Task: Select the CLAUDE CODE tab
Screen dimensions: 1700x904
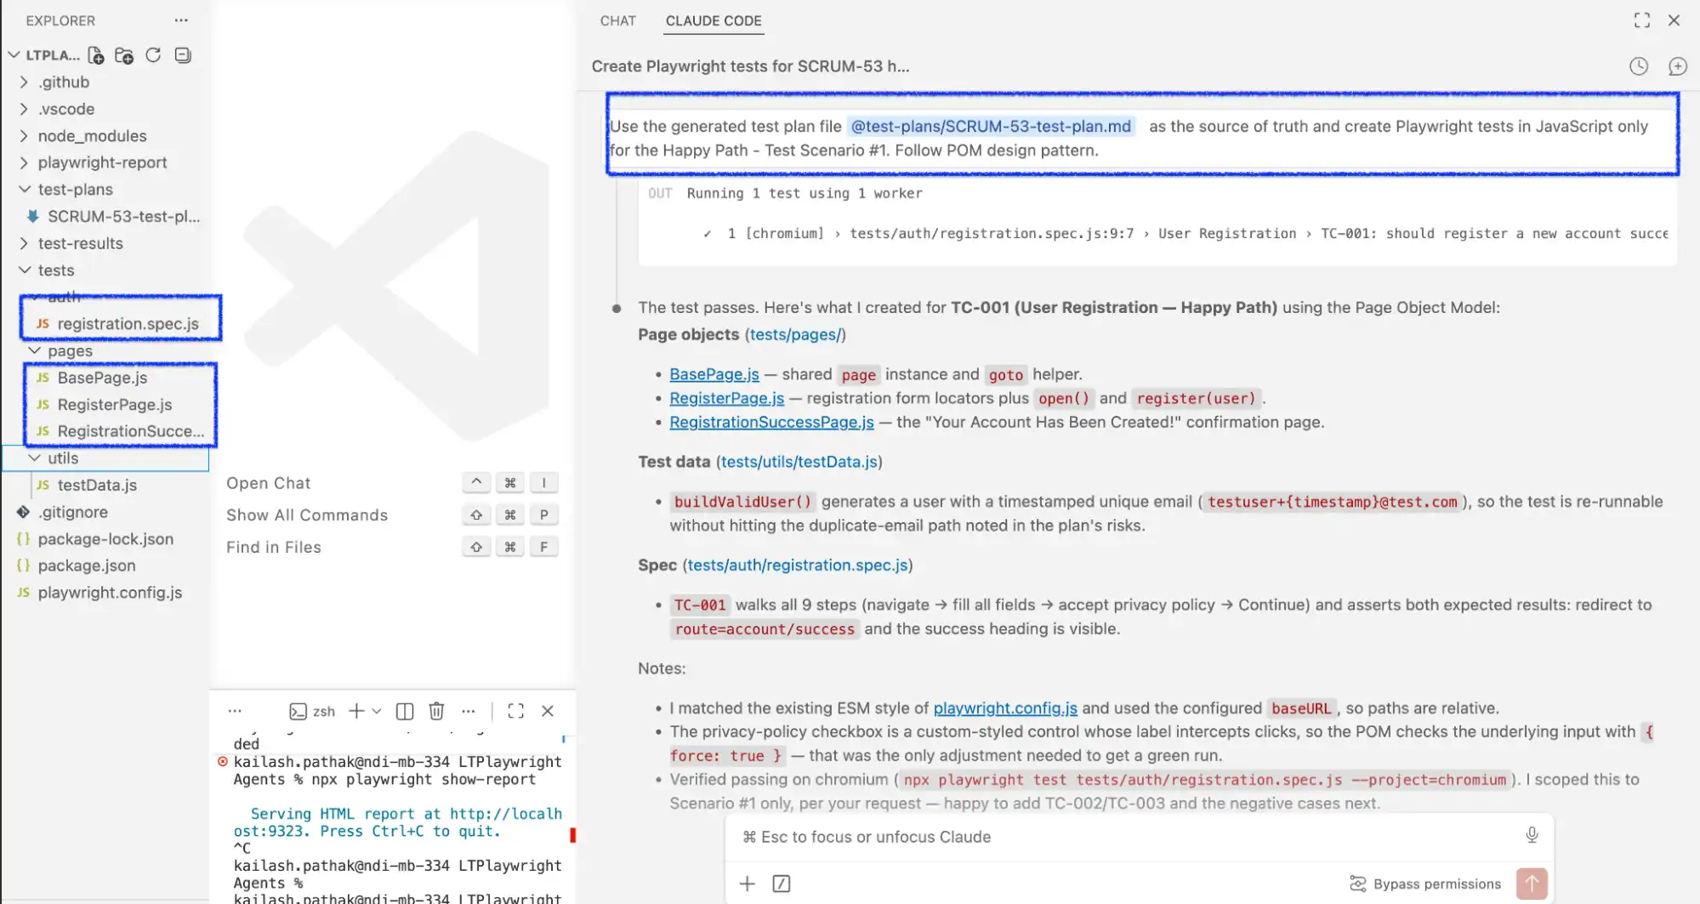Action: [x=714, y=20]
